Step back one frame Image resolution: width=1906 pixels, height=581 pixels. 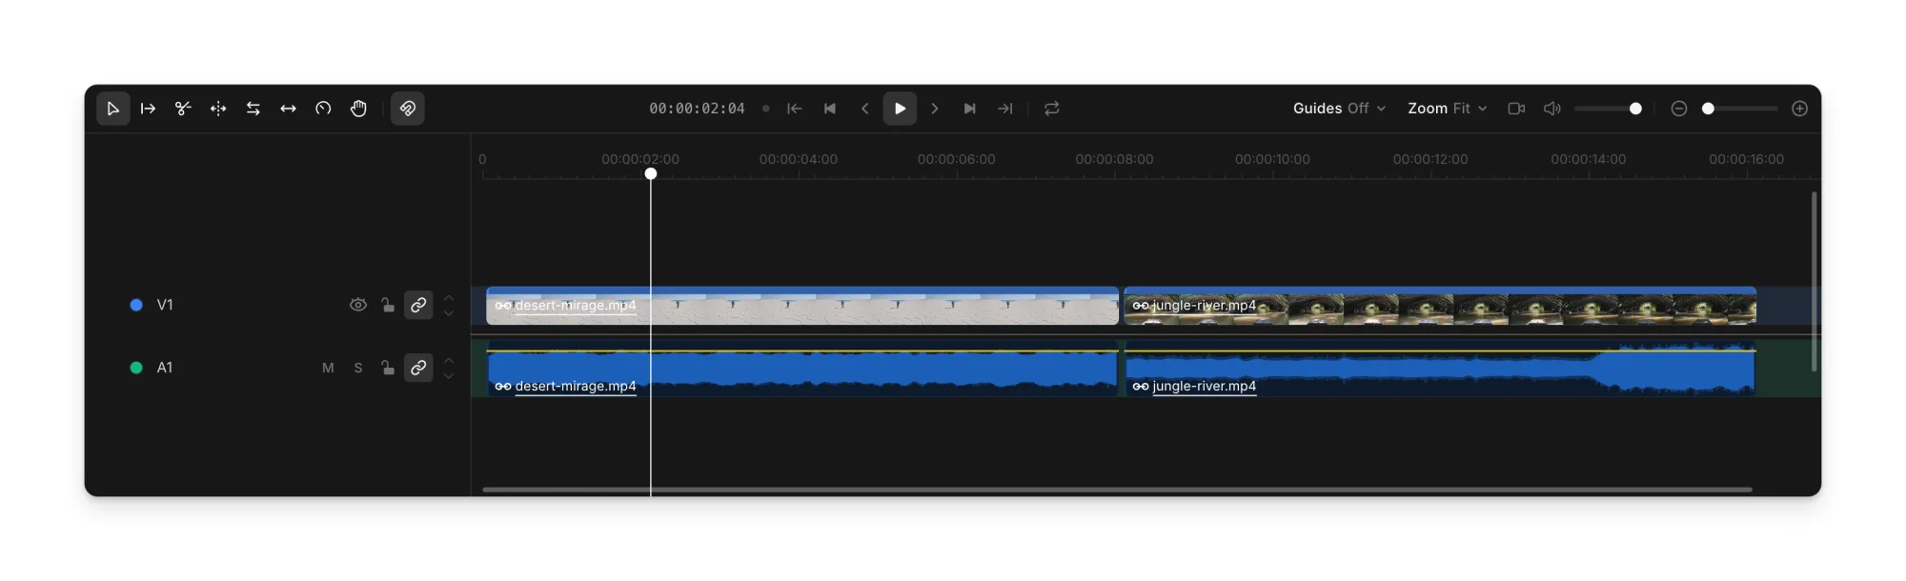click(x=864, y=109)
